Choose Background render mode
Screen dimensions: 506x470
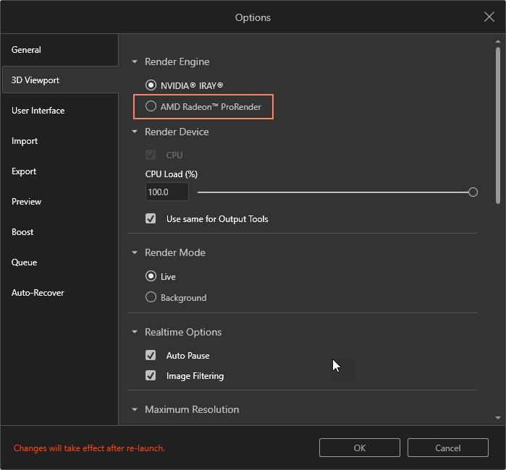coord(151,297)
